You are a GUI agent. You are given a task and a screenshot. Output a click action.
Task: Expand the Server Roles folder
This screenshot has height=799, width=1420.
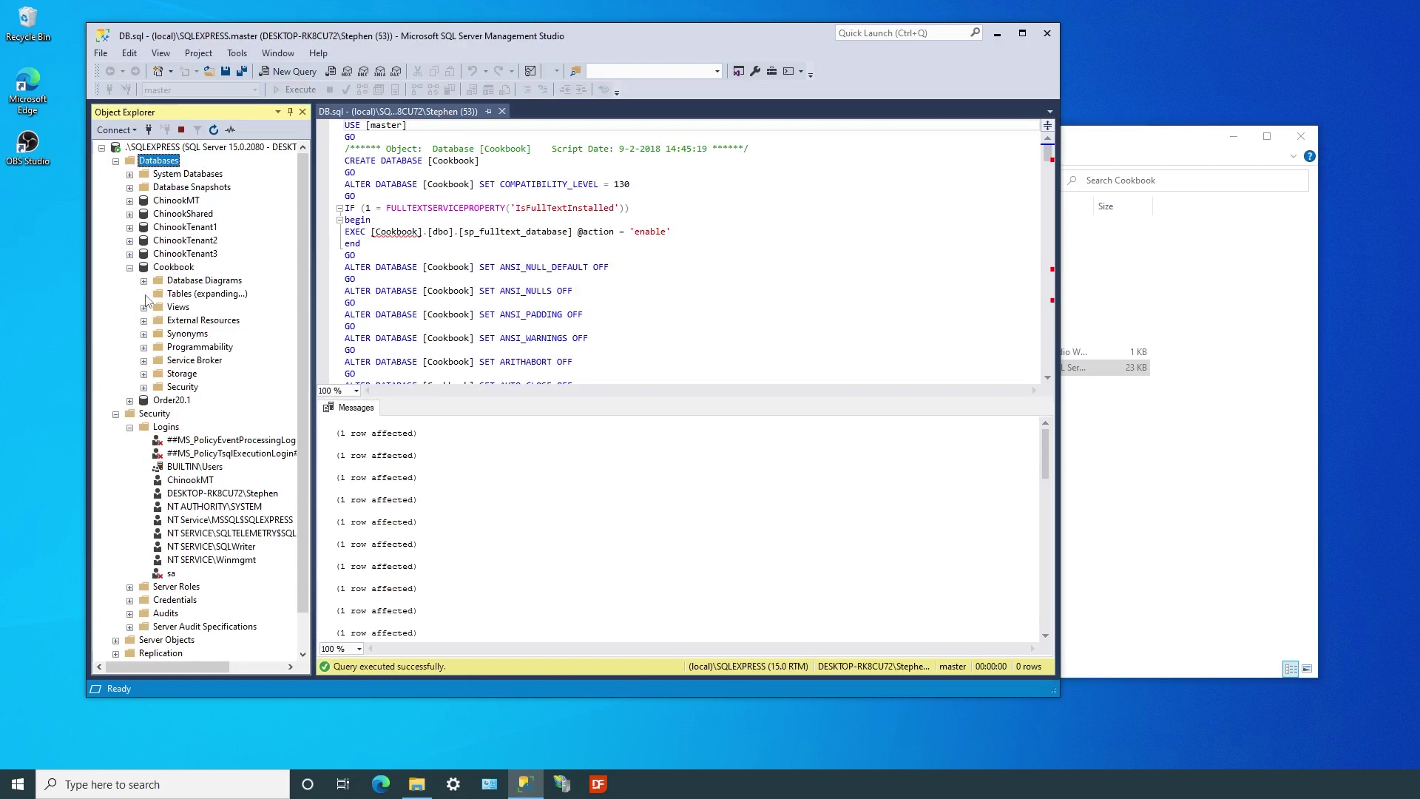coord(130,587)
